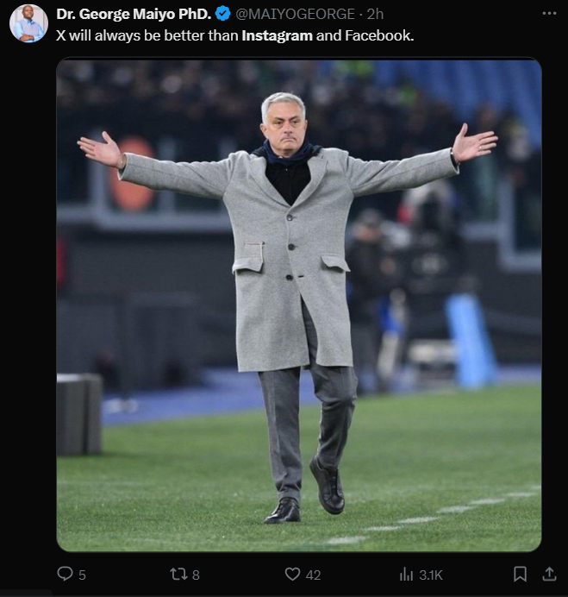Image resolution: width=568 pixels, height=597 pixels.
Task: Click the bold word Instagram in the tweet
Action: pos(277,36)
